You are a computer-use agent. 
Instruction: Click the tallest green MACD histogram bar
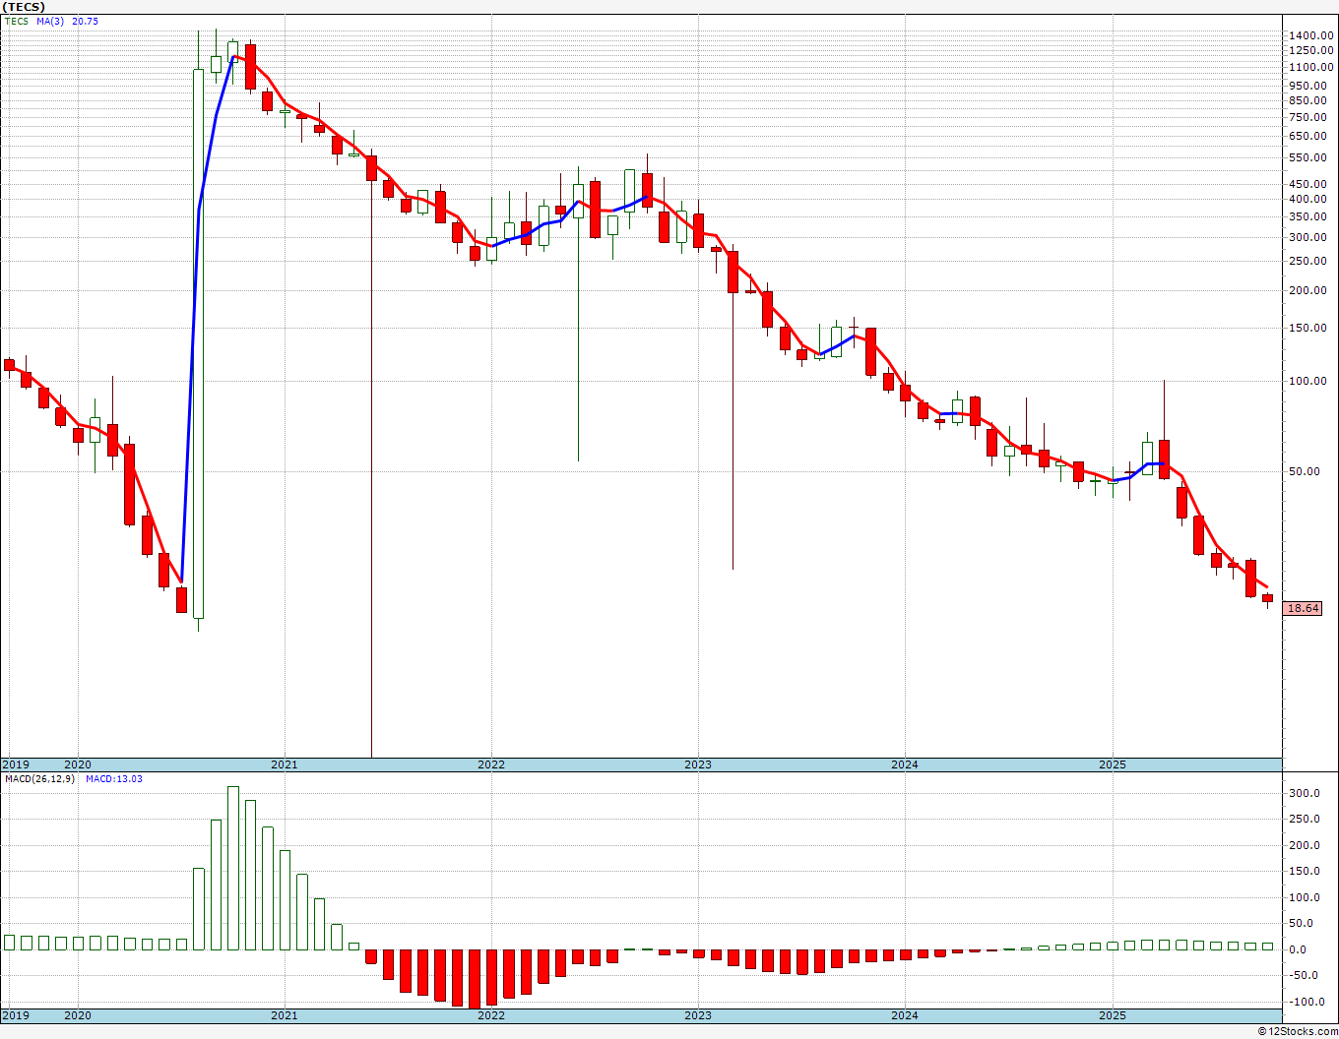pyautogui.click(x=233, y=868)
